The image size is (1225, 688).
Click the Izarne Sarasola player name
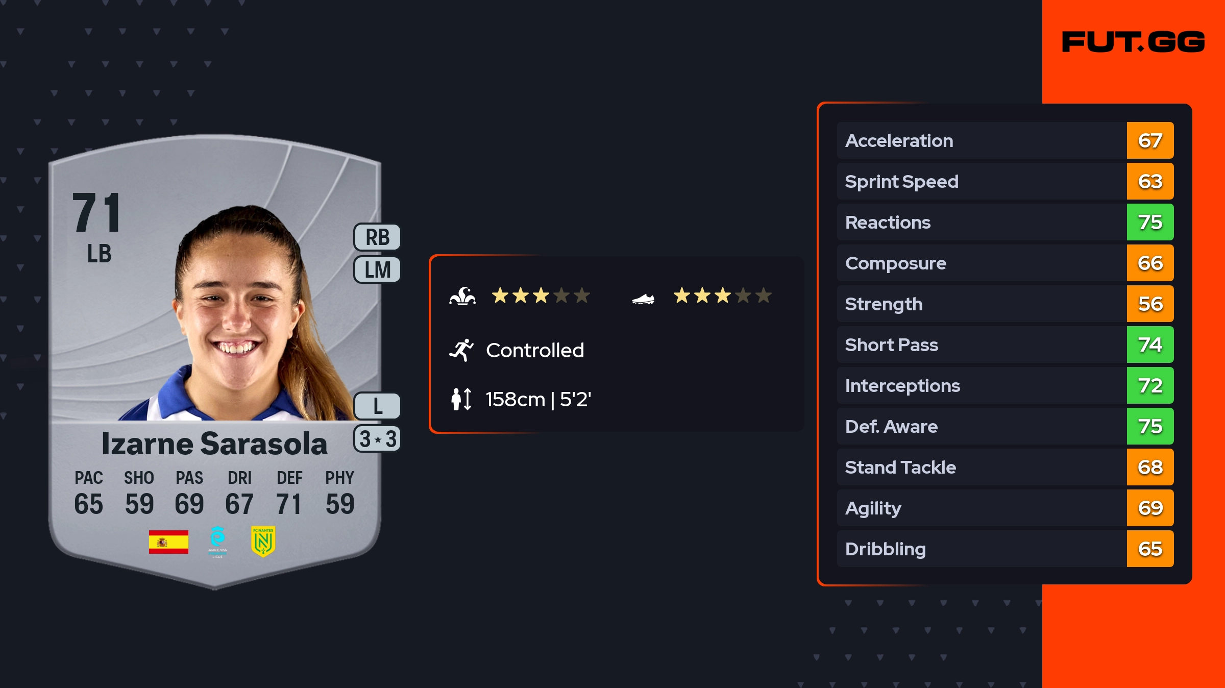click(214, 444)
